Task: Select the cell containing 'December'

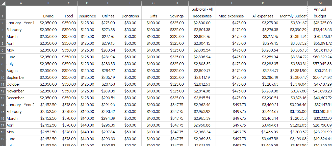Action: [x=21, y=98]
